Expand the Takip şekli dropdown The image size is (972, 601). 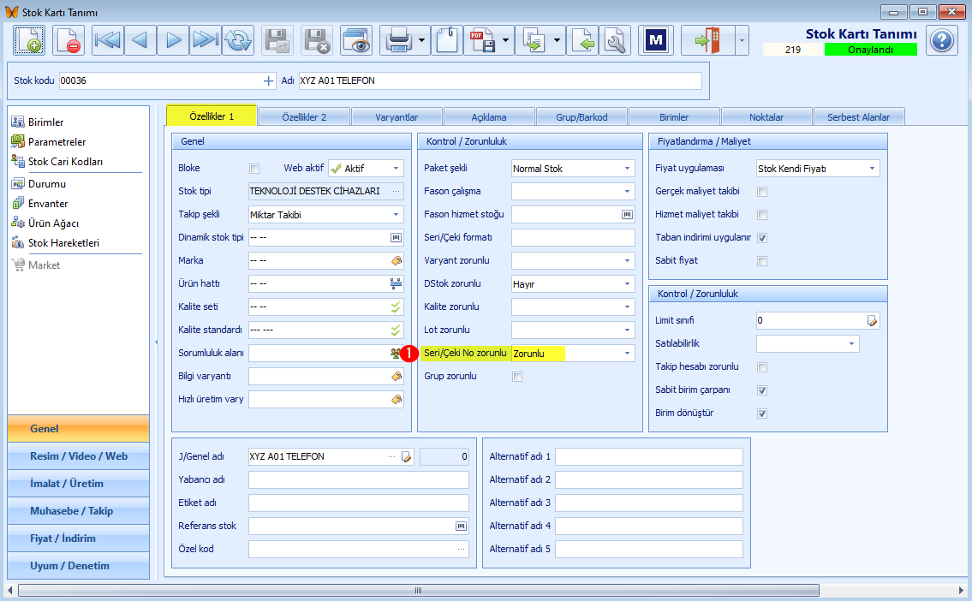pyautogui.click(x=397, y=215)
